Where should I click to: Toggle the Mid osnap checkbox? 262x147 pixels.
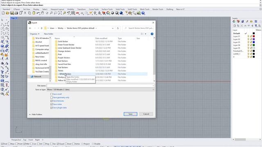tap(25, 144)
